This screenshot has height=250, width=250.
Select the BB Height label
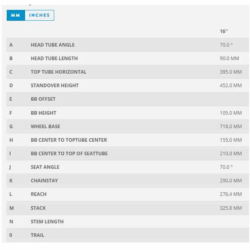[x=43, y=113]
